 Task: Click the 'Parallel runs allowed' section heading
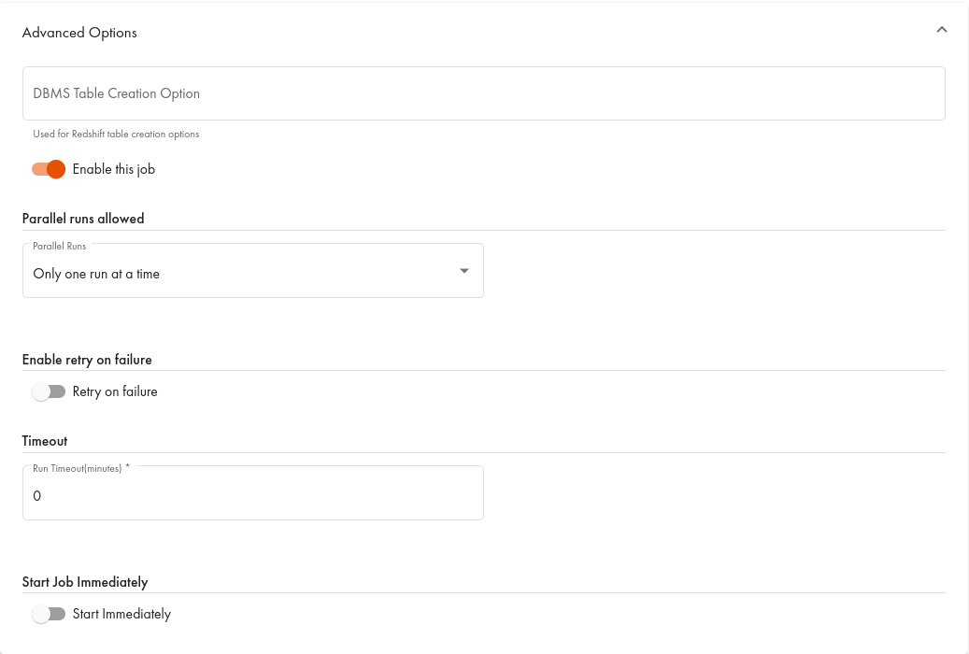click(83, 219)
